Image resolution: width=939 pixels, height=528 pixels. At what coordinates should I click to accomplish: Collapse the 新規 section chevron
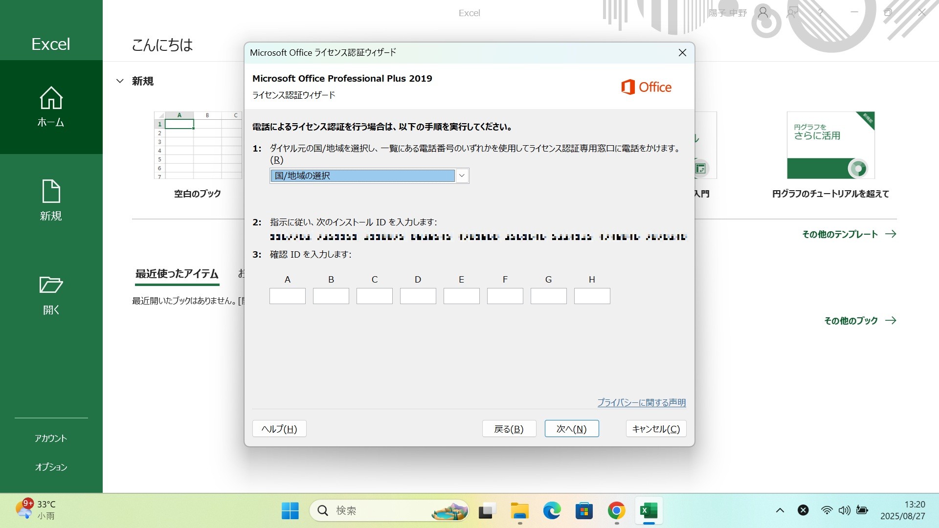point(120,81)
